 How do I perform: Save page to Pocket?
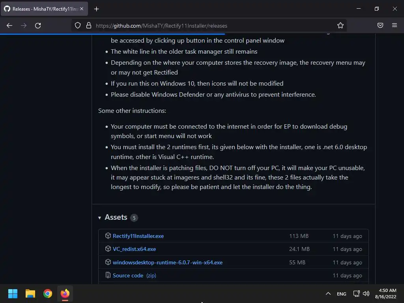coord(380,25)
